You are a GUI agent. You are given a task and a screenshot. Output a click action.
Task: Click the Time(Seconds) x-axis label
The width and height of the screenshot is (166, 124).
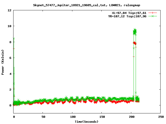point(86,122)
